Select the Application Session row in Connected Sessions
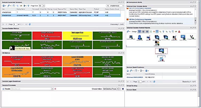Screen dimensions: 201x108 click(x=61, y=12)
